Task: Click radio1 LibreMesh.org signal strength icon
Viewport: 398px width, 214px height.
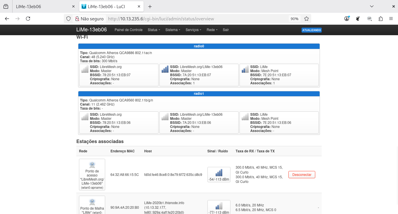Action: (x=85, y=117)
